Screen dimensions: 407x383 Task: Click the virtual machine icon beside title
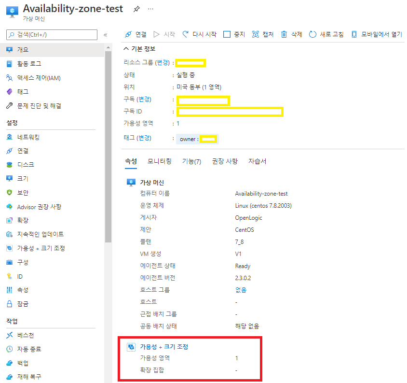pos(12,12)
